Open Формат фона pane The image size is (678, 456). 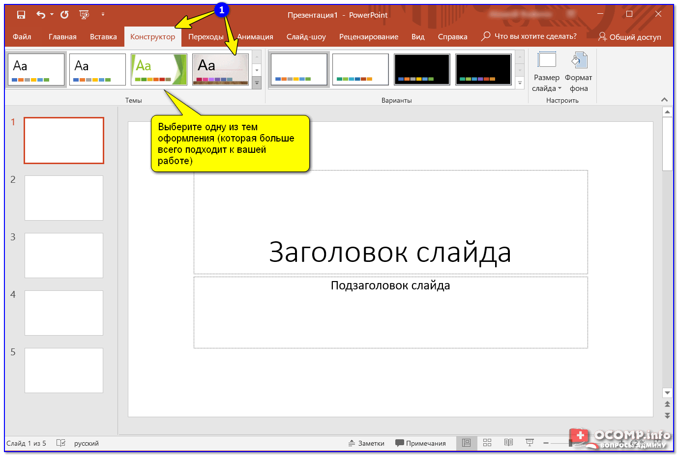[579, 72]
